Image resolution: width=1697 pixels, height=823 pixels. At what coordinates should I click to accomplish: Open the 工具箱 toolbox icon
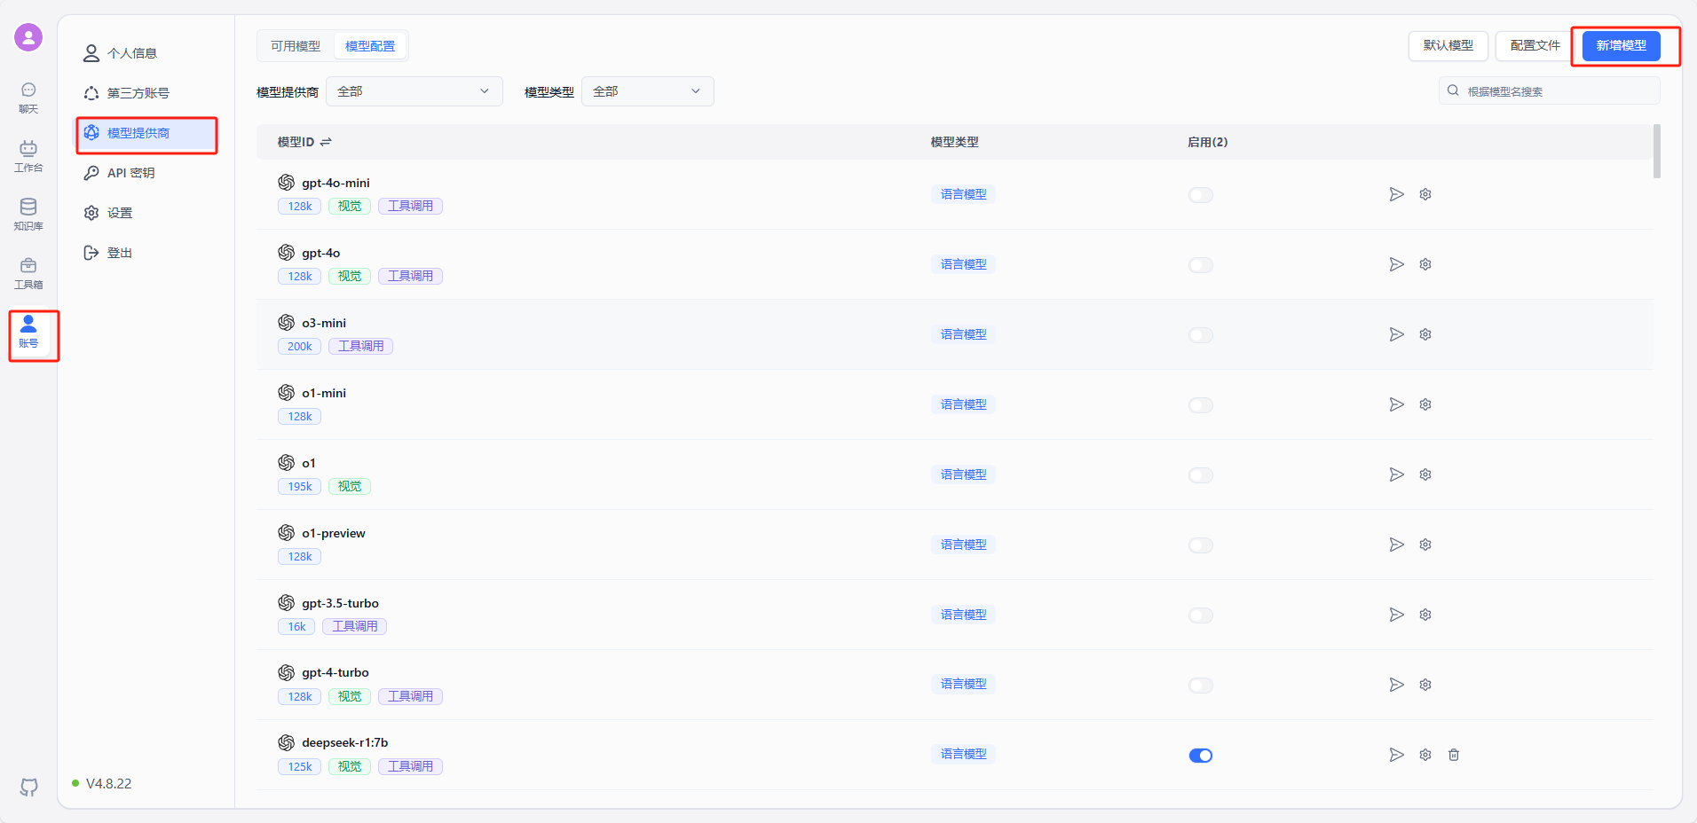(x=28, y=273)
